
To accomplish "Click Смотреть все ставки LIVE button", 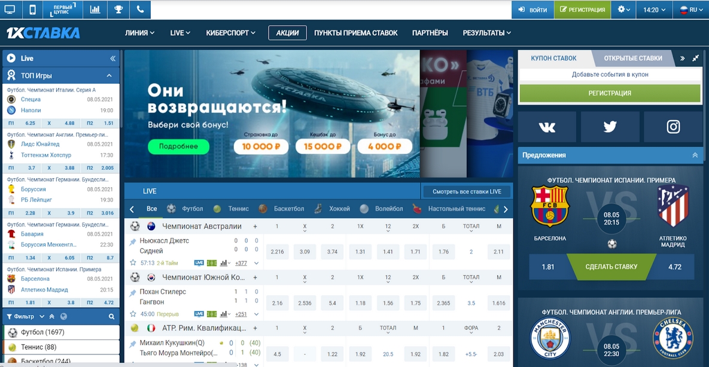I will pos(467,191).
